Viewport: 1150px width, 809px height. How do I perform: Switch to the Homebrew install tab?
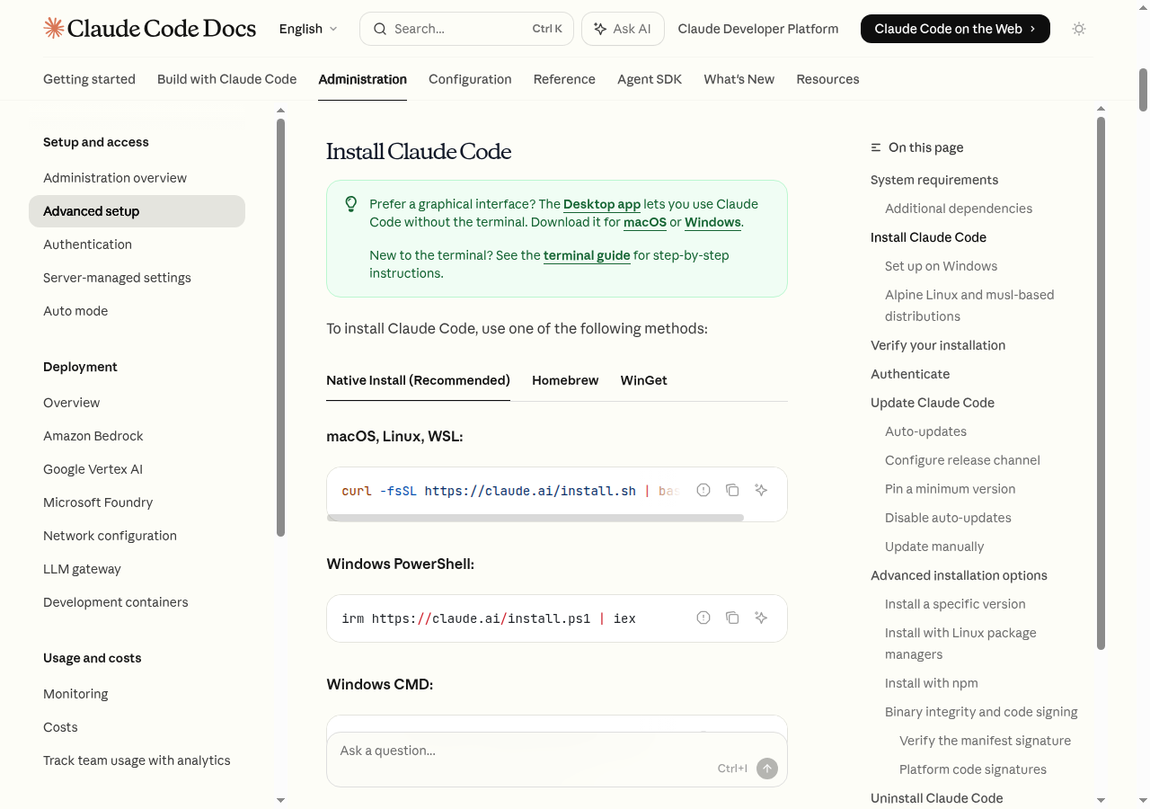[x=565, y=380]
